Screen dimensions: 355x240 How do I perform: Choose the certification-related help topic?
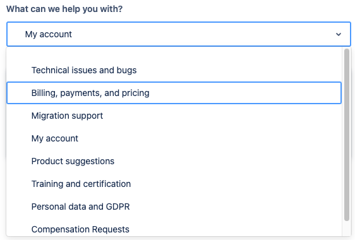[174, 184]
